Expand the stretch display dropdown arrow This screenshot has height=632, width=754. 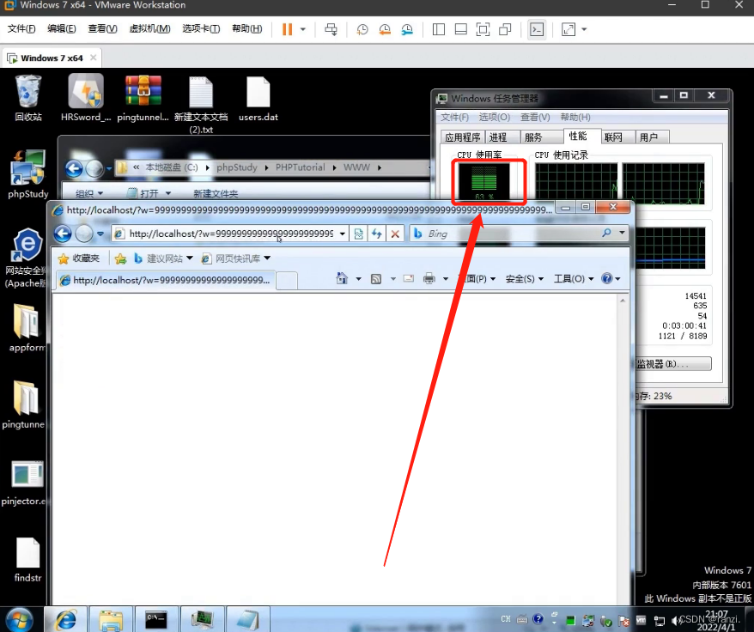[584, 29]
